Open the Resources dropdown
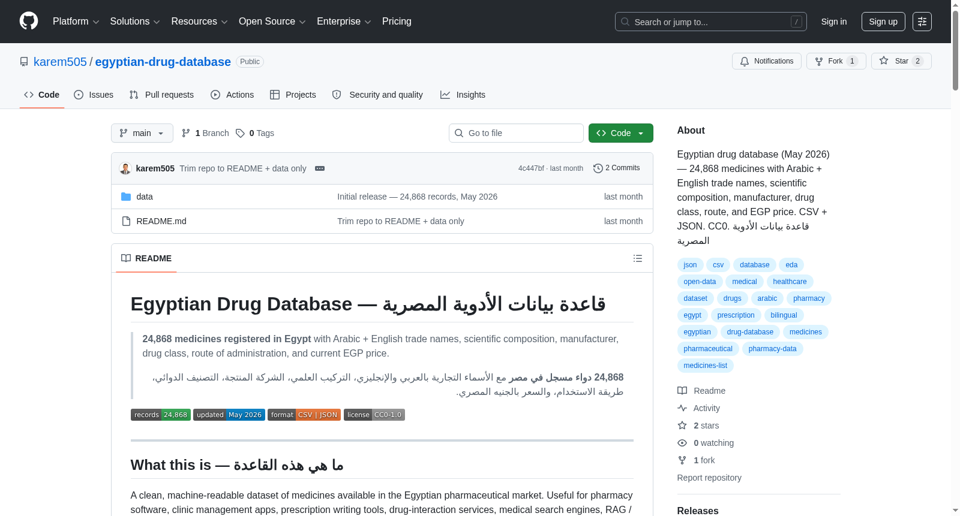 coord(199,22)
